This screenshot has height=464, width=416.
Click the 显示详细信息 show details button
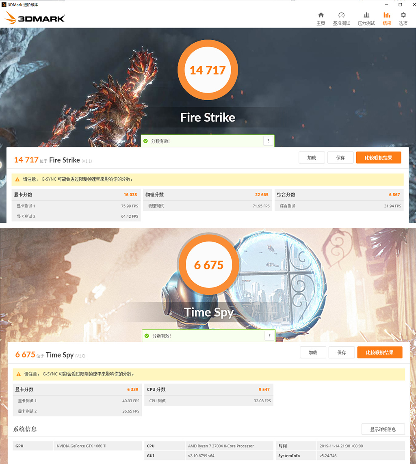(x=383, y=429)
